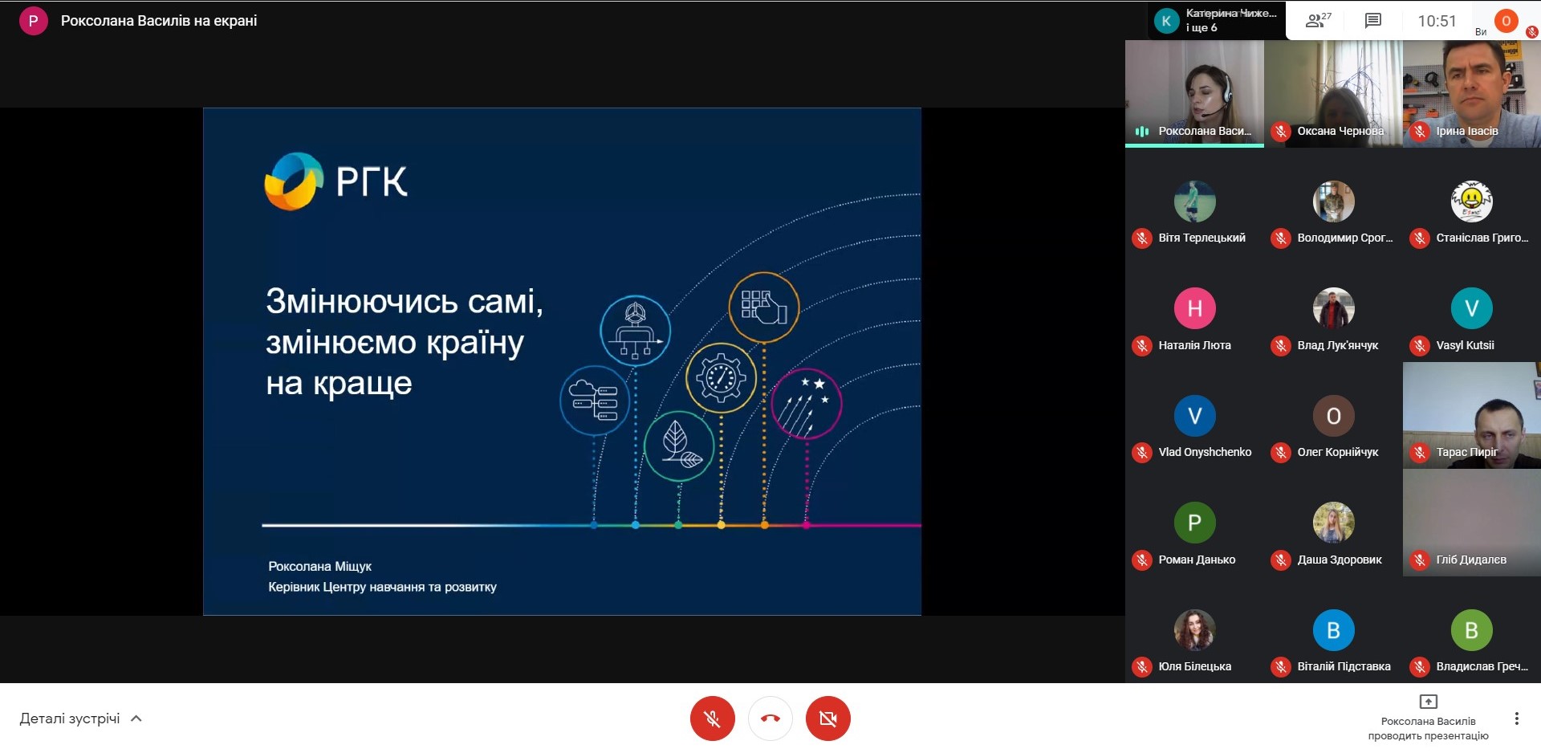The width and height of the screenshot is (1541, 753).
Task: Toggle the microphone mute button
Action: 712,718
